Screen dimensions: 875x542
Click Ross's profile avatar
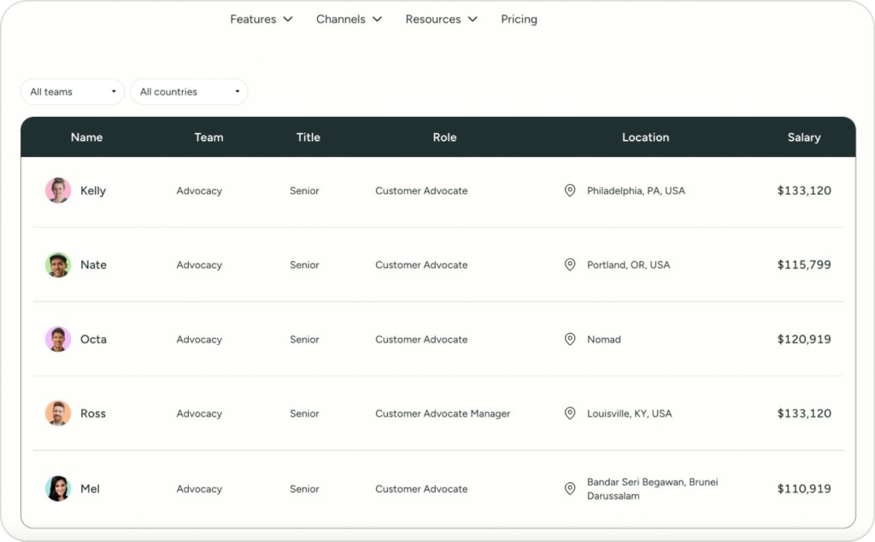click(x=58, y=413)
